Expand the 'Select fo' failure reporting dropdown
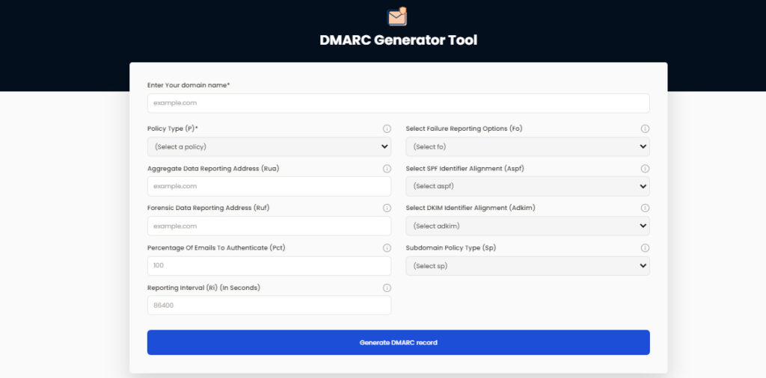Image resolution: width=766 pixels, height=378 pixels. click(x=527, y=147)
